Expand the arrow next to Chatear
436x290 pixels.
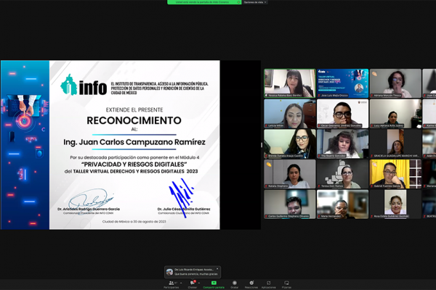199,283
